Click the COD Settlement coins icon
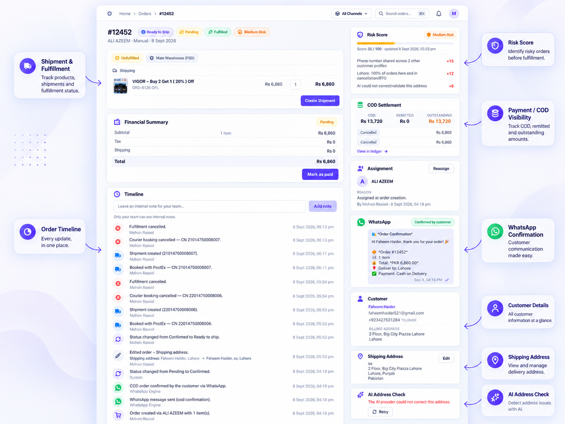 click(360, 105)
